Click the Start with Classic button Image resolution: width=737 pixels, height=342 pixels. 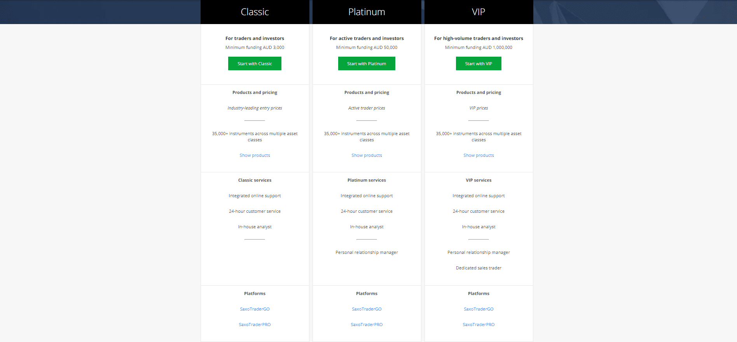[x=255, y=64]
